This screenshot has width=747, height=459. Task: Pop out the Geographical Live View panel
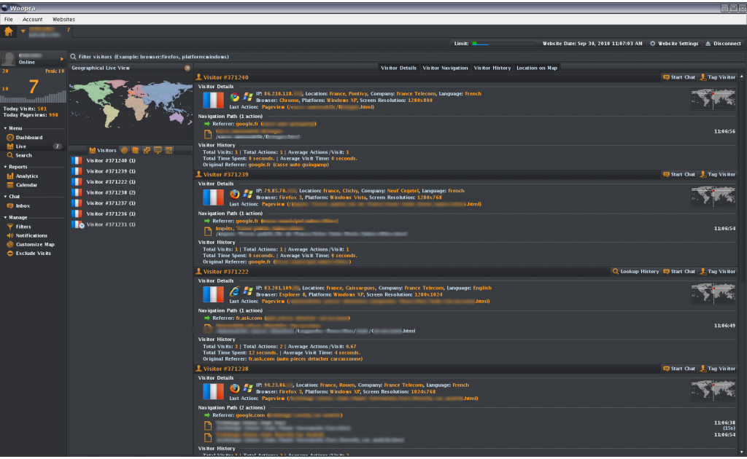[x=187, y=68]
